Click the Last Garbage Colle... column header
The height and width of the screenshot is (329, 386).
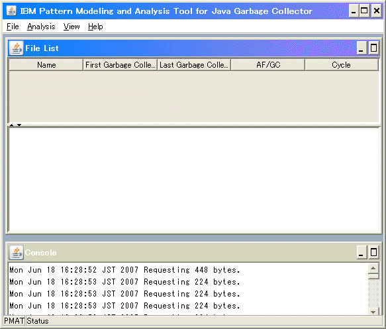point(194,65)
